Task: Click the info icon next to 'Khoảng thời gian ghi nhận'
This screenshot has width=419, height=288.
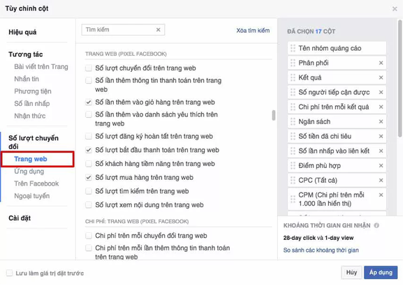Action: (376, 226)
